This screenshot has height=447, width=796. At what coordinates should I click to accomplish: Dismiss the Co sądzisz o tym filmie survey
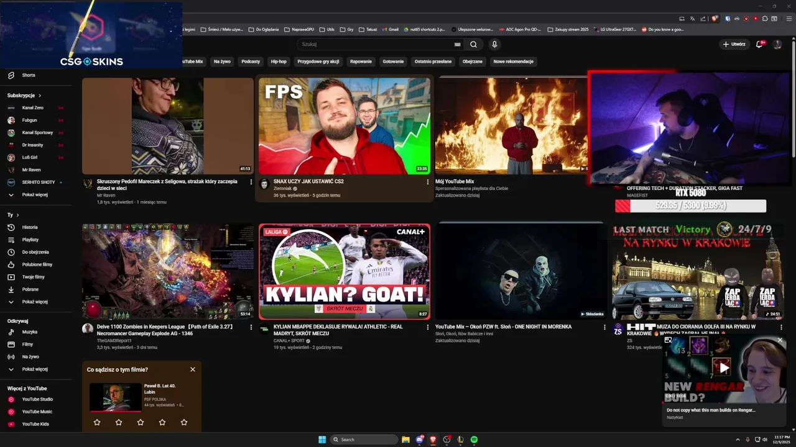pyautogui.click(x=193, y=369)
